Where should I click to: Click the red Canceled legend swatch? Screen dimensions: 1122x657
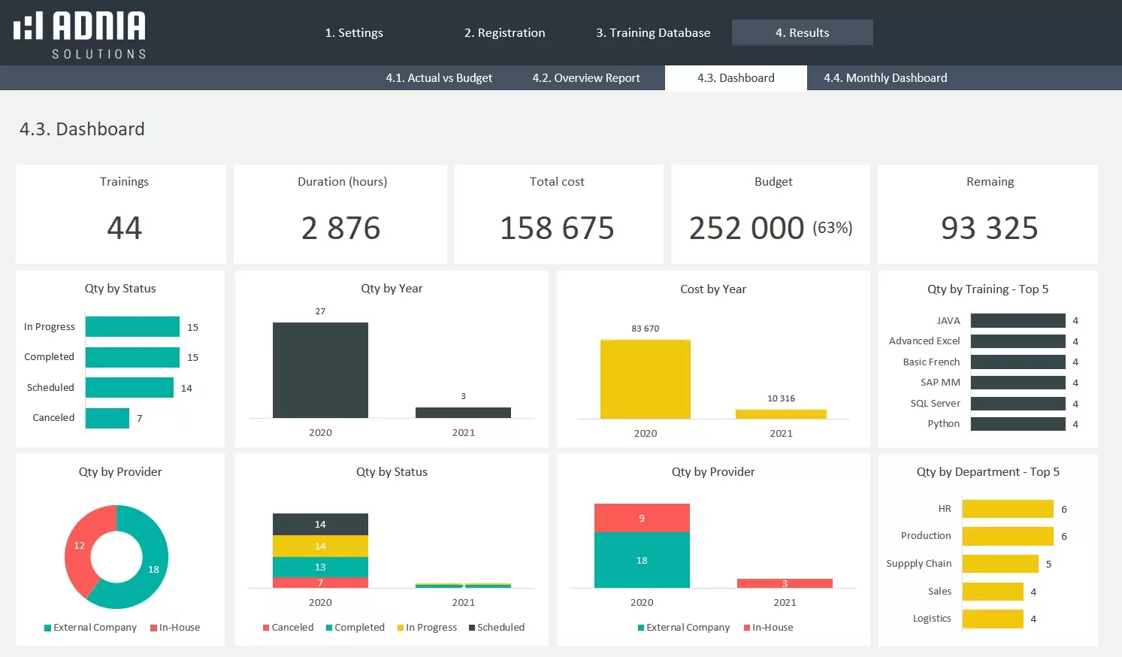point(266,628)
